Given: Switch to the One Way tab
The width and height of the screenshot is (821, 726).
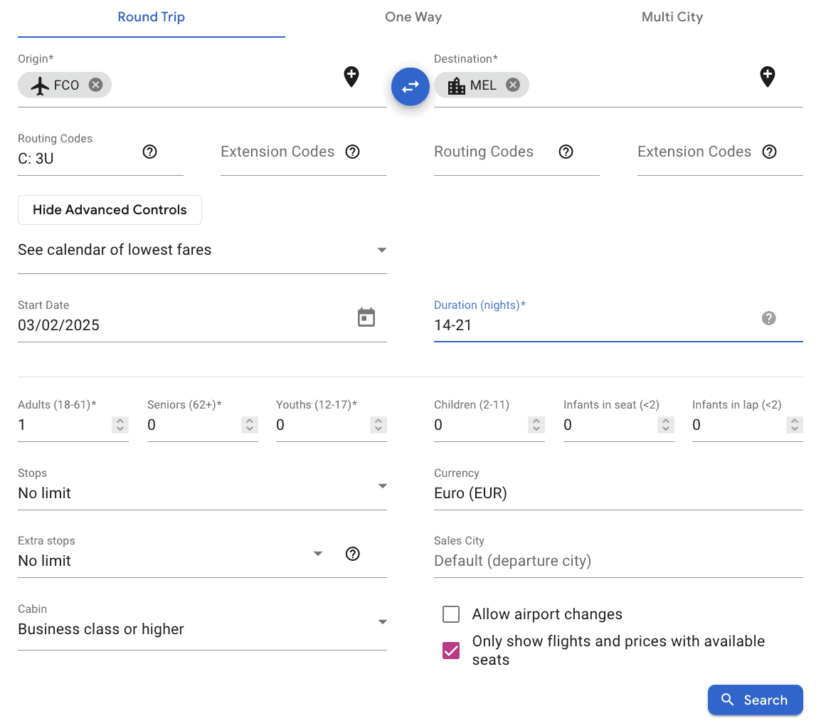Looking at the screenshot, I should pyautogui.click(x=413, y=17).
